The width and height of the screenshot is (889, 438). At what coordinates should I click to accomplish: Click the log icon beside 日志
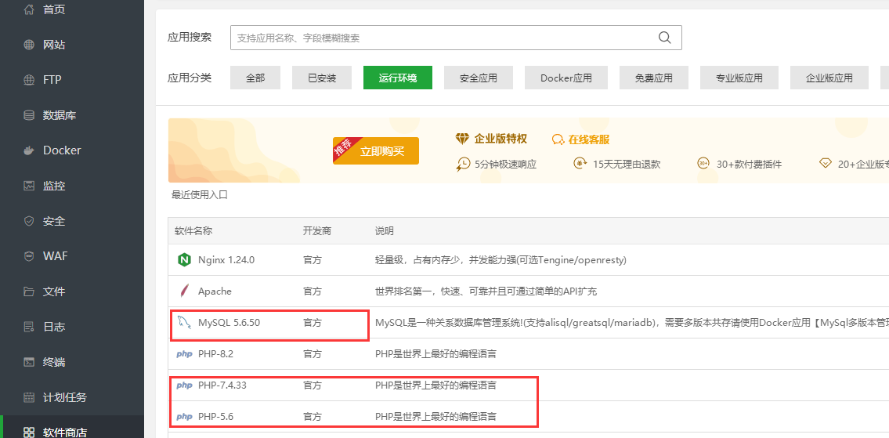click(x=29, y=327)
